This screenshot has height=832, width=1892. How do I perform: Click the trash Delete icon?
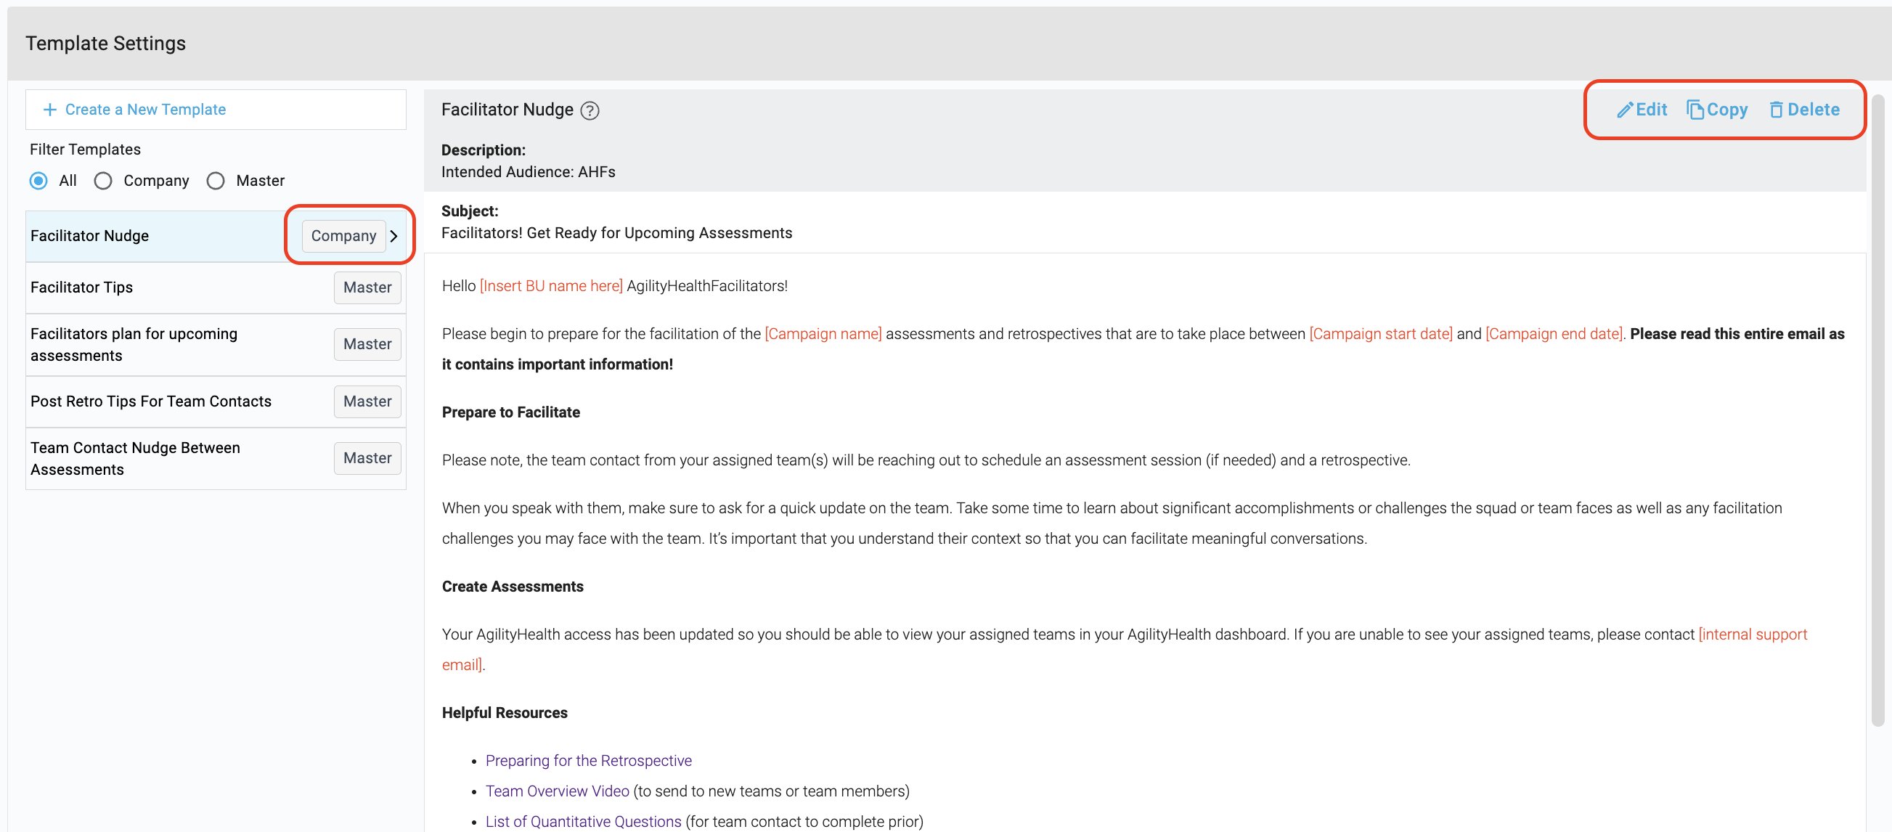(1776, 110)
